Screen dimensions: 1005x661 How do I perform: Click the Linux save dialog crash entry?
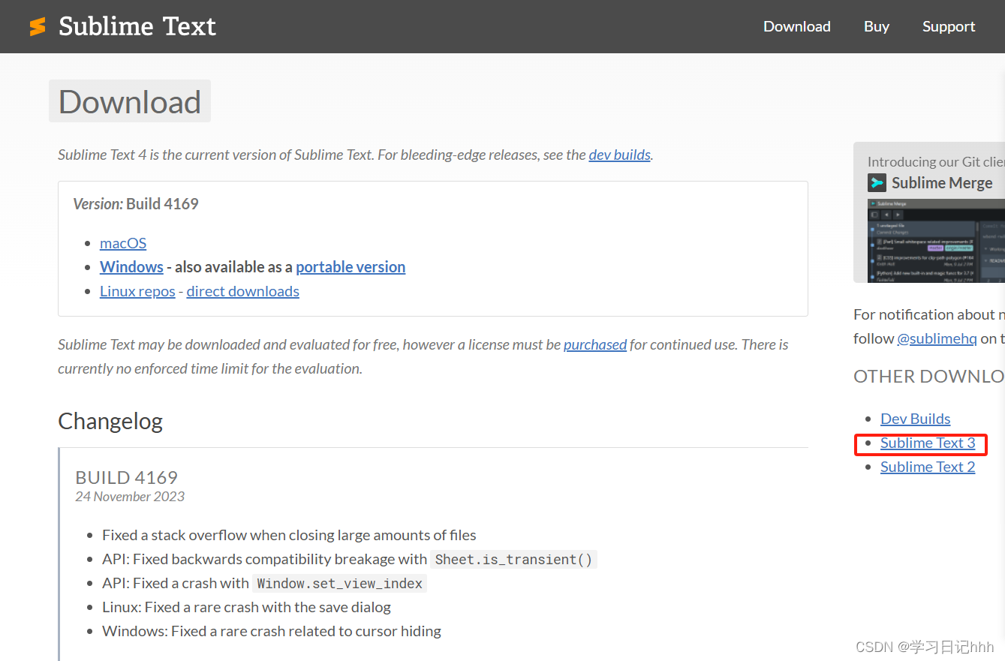tap(246, 607)
